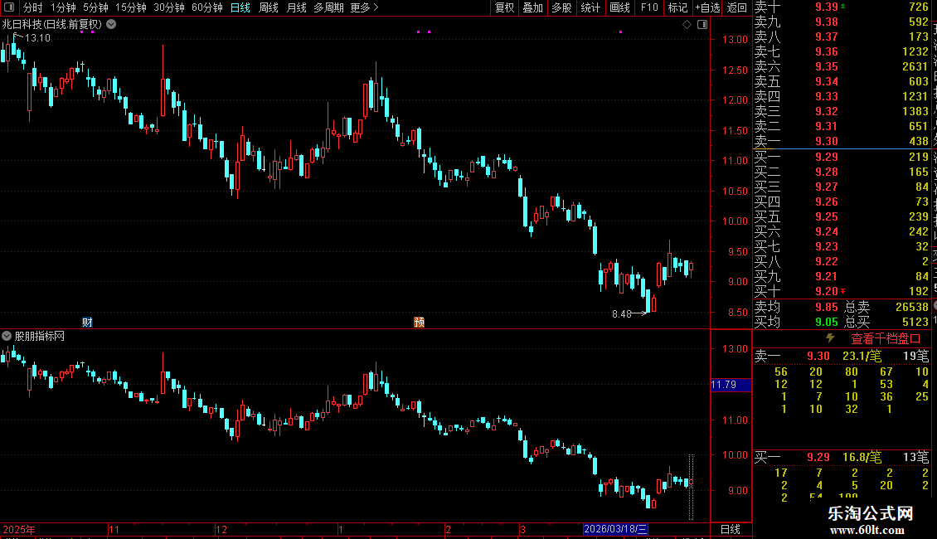Click the 总买 5123 total value
This screenshot has height=539, width=937.
pos(915,322)
